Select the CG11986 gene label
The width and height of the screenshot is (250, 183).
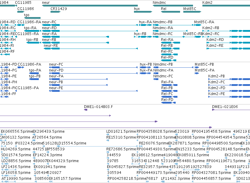point(26,9)
